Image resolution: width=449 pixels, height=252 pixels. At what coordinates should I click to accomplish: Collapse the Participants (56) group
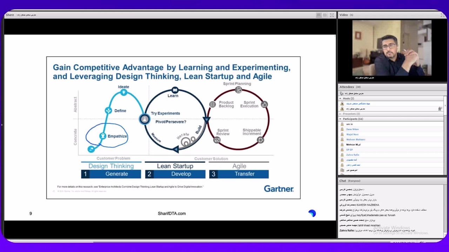point(340,119)
